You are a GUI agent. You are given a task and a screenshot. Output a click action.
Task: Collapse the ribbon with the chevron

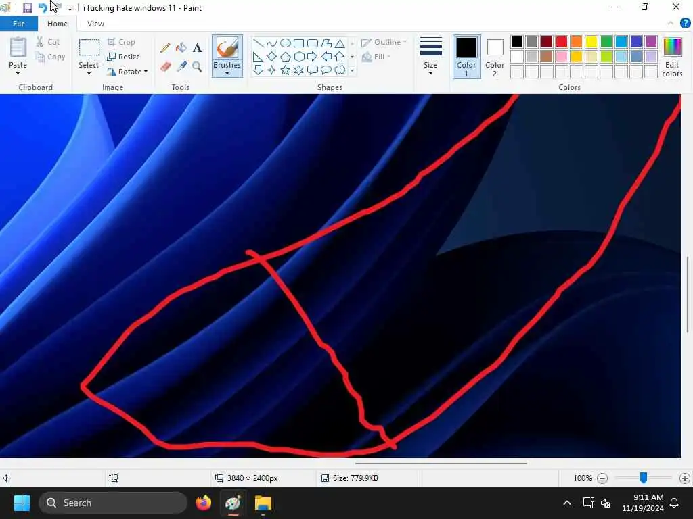671,24
